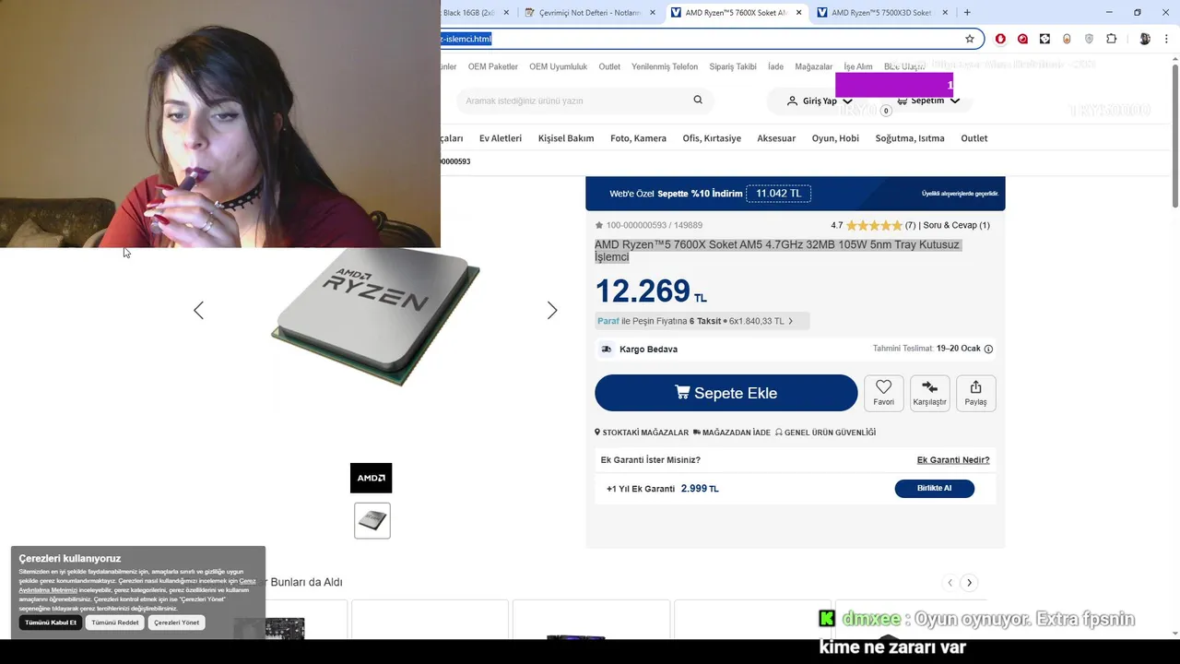Open the Mağazalar link
The width and height of the screenshot is (1180, 664).
814,66
